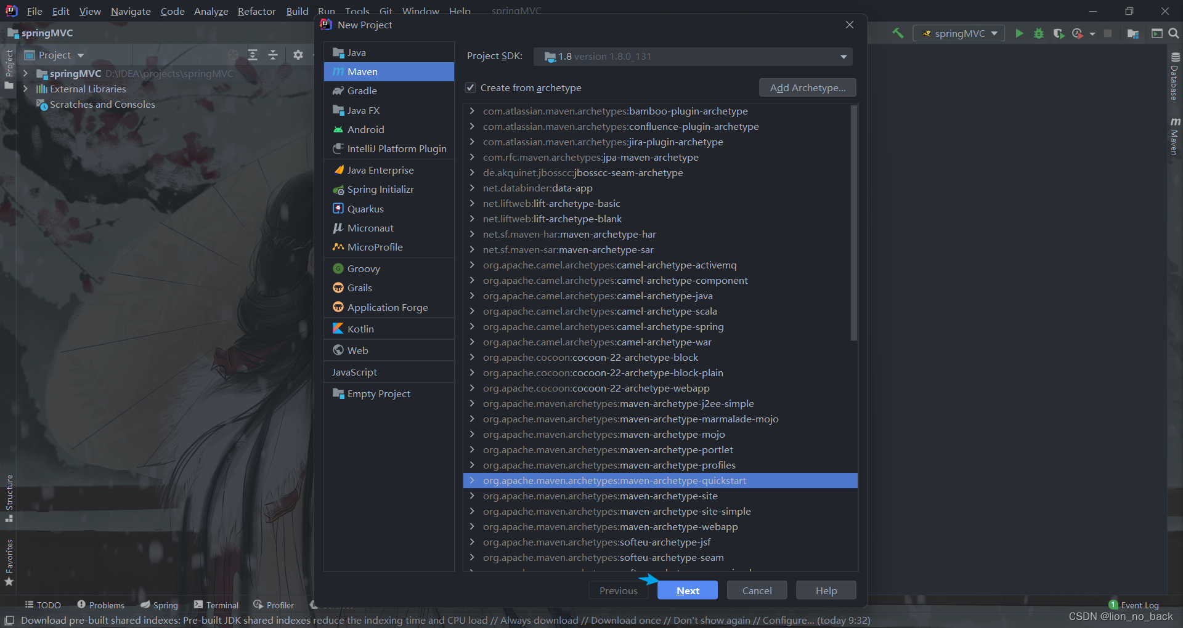Choose Gradle in project type list
This screenshot has width=1183, height=628.
(x=389, y=91)
